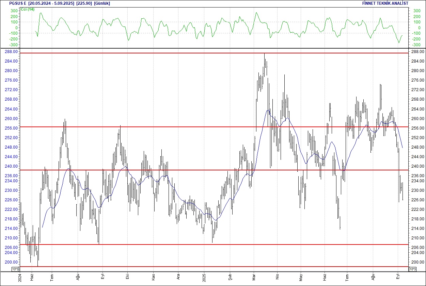Click the date range 20.05.2024 - 5.09.2025

pos(51,3)
